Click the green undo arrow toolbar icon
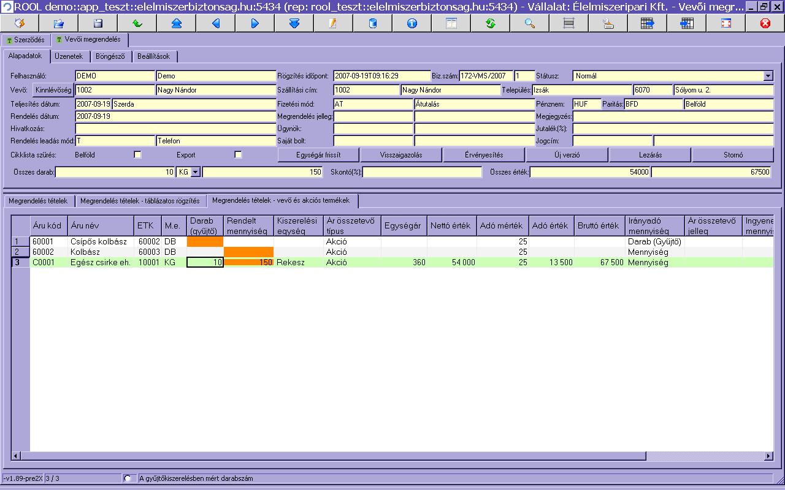The width and height of the screenshot is (785, 490). (x=137, y=23)
